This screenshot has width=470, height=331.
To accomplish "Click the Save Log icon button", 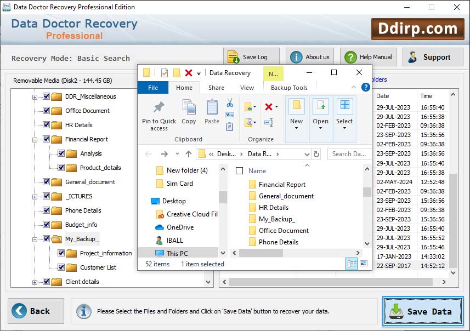I will click(x=251, y=57).
